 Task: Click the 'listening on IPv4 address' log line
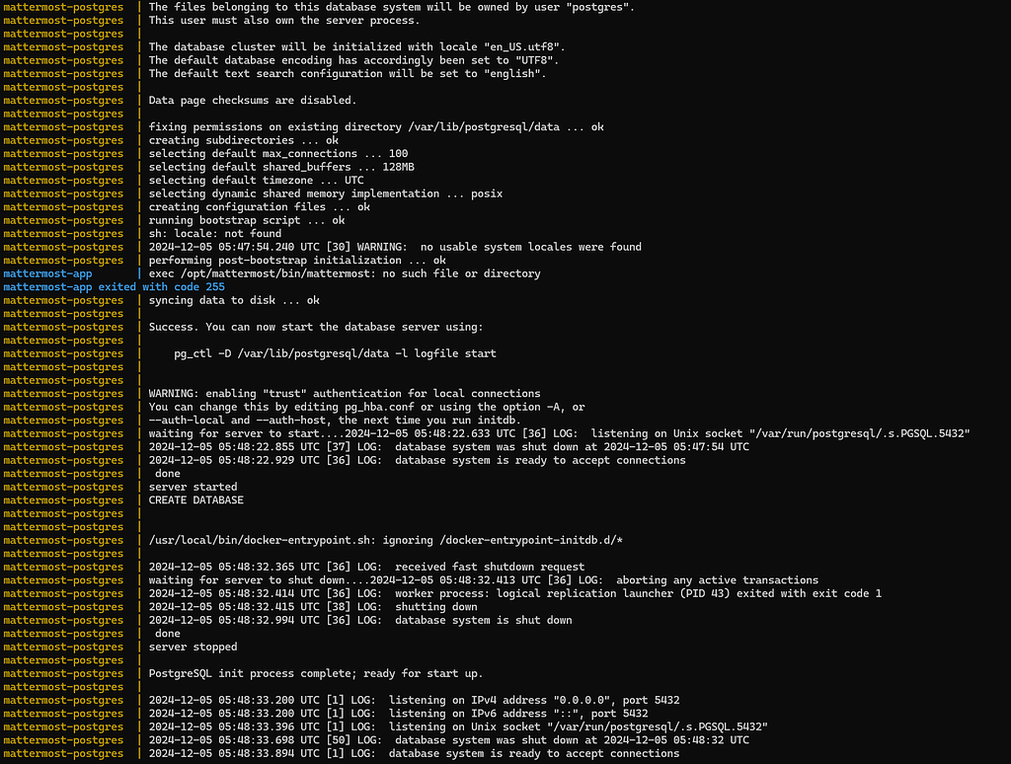[414, 701]
